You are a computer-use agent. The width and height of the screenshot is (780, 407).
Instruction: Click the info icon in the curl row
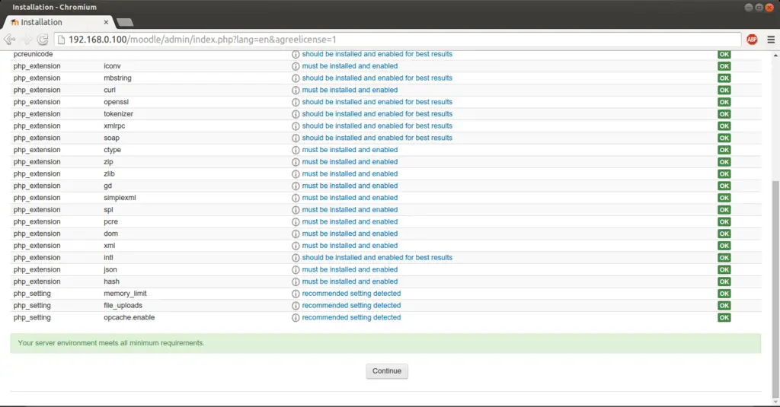296,90
